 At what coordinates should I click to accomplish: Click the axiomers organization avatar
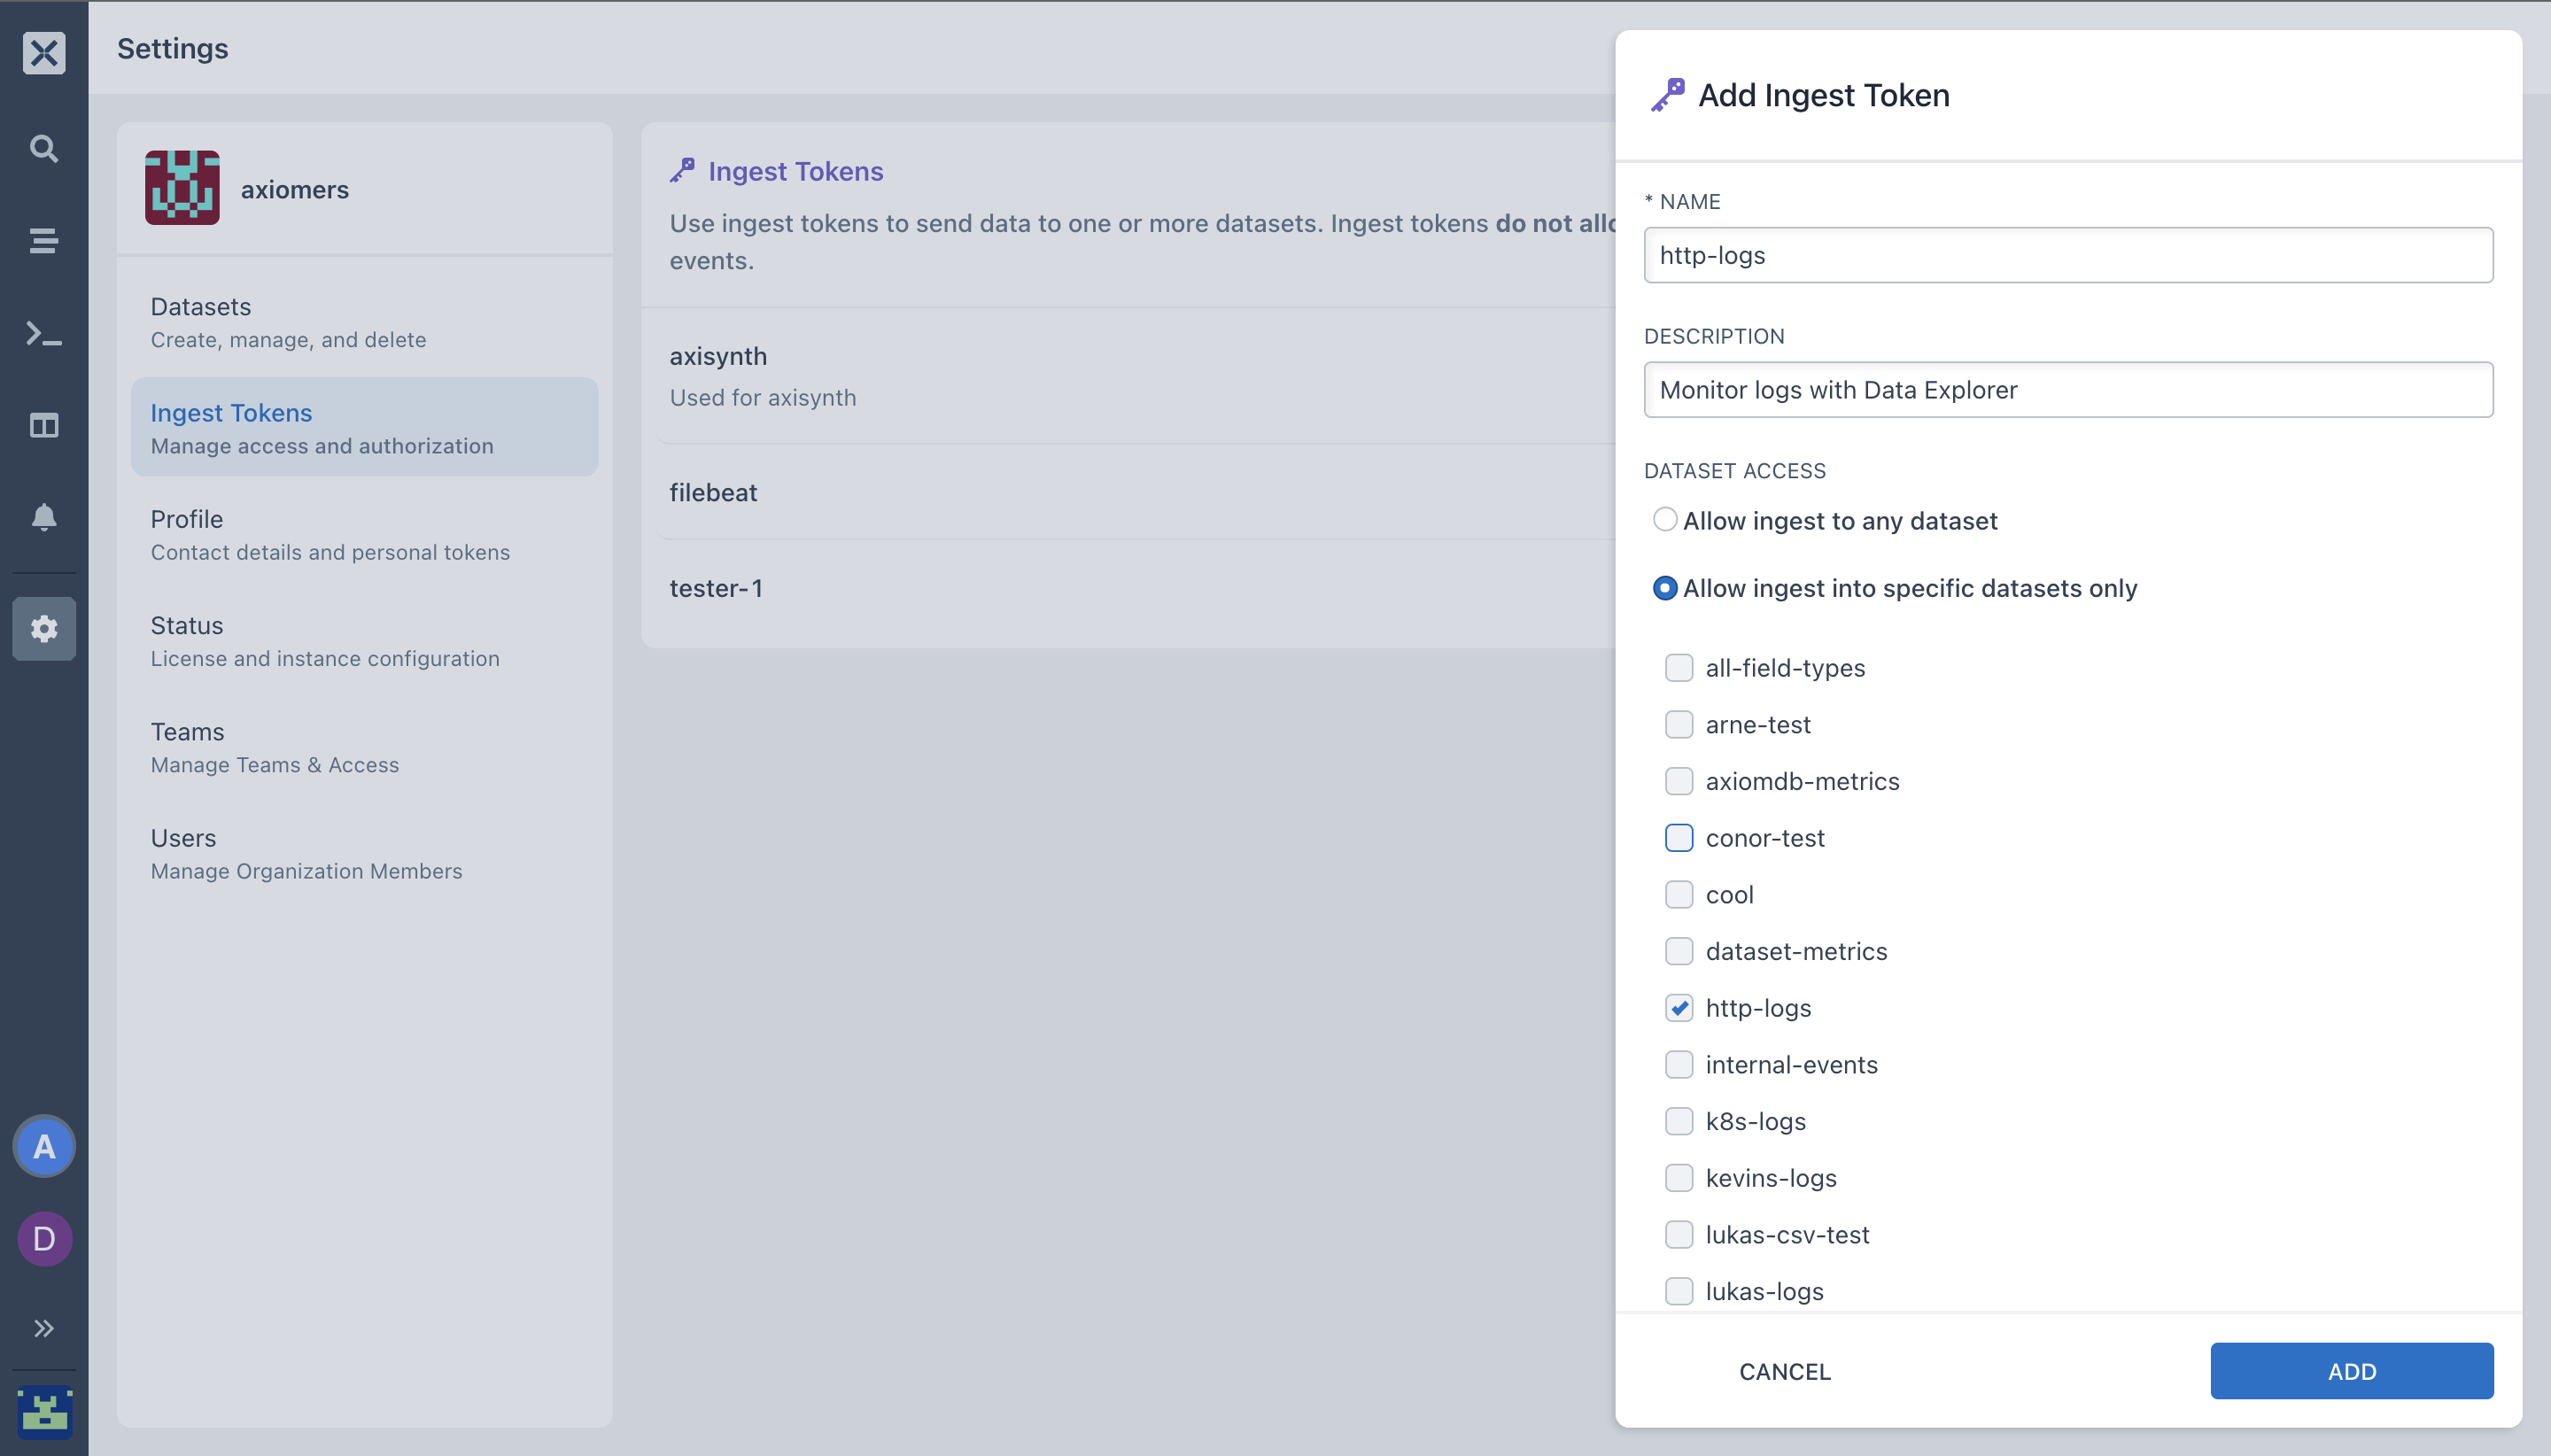(182, 188)
